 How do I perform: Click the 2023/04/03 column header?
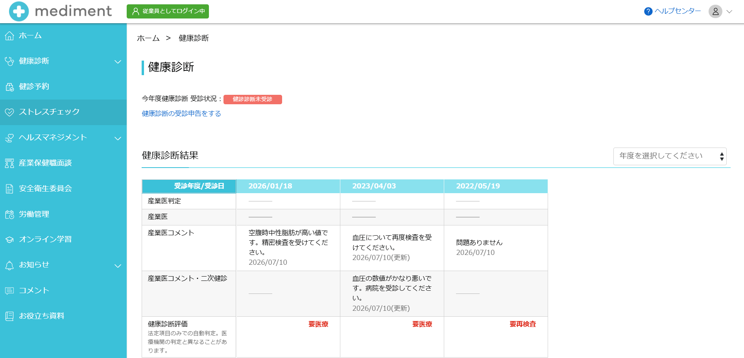tap(392, 186)
